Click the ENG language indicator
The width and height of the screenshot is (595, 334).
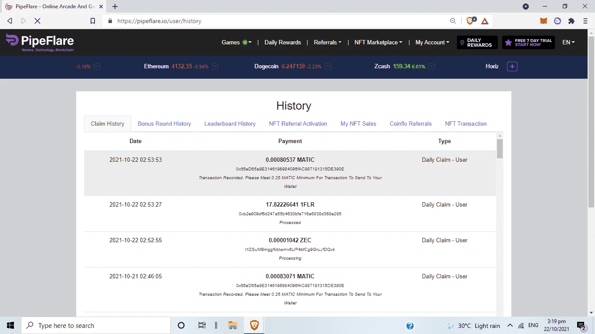point(533,326)
